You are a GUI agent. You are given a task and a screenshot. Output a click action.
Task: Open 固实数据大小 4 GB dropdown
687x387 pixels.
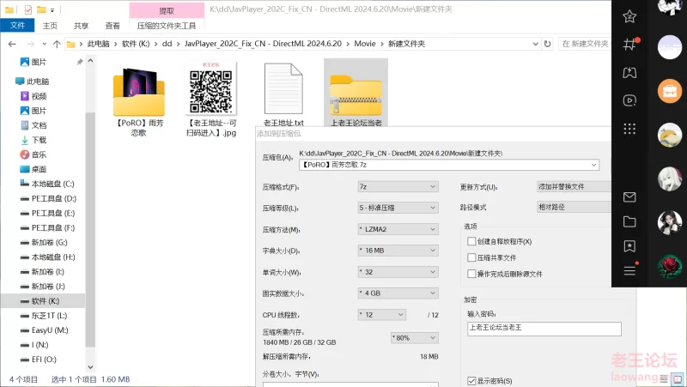398,293
